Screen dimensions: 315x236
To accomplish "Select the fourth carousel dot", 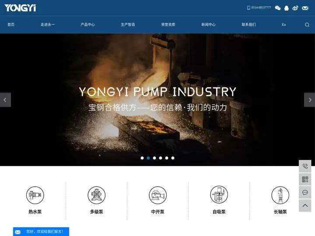I will (x=161, y=158).
